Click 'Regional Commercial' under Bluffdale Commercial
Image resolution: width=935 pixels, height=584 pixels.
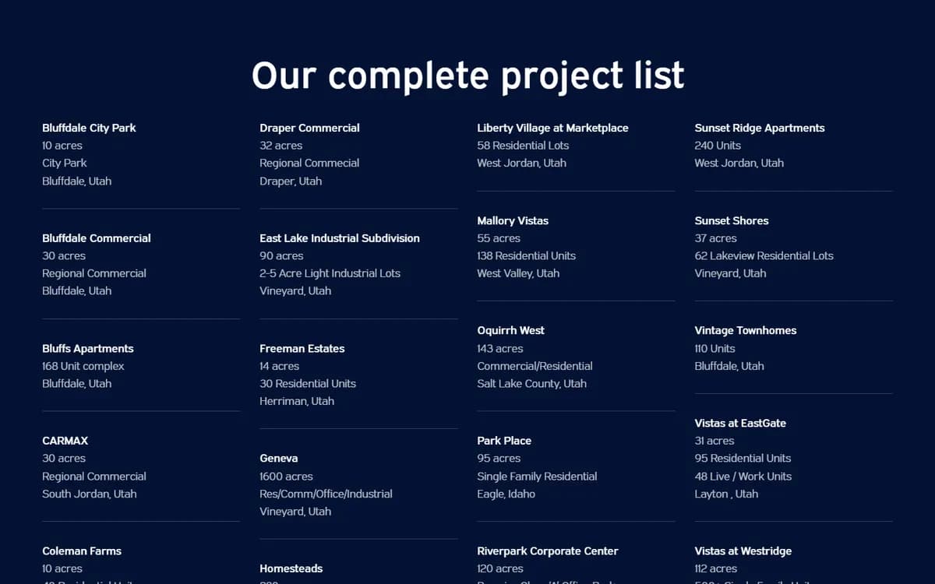(94, 273)
